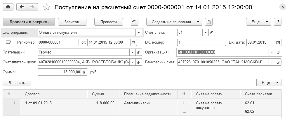The image size is (287, 118).
Task: Open the Плательщик Гермес record icon
Action: pos(139,53)
